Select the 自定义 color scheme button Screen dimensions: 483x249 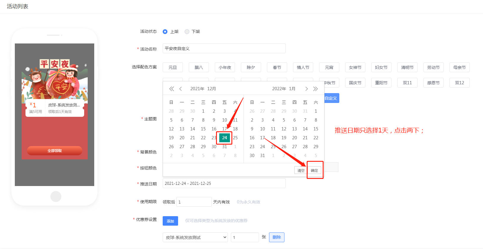pos(332,98)
